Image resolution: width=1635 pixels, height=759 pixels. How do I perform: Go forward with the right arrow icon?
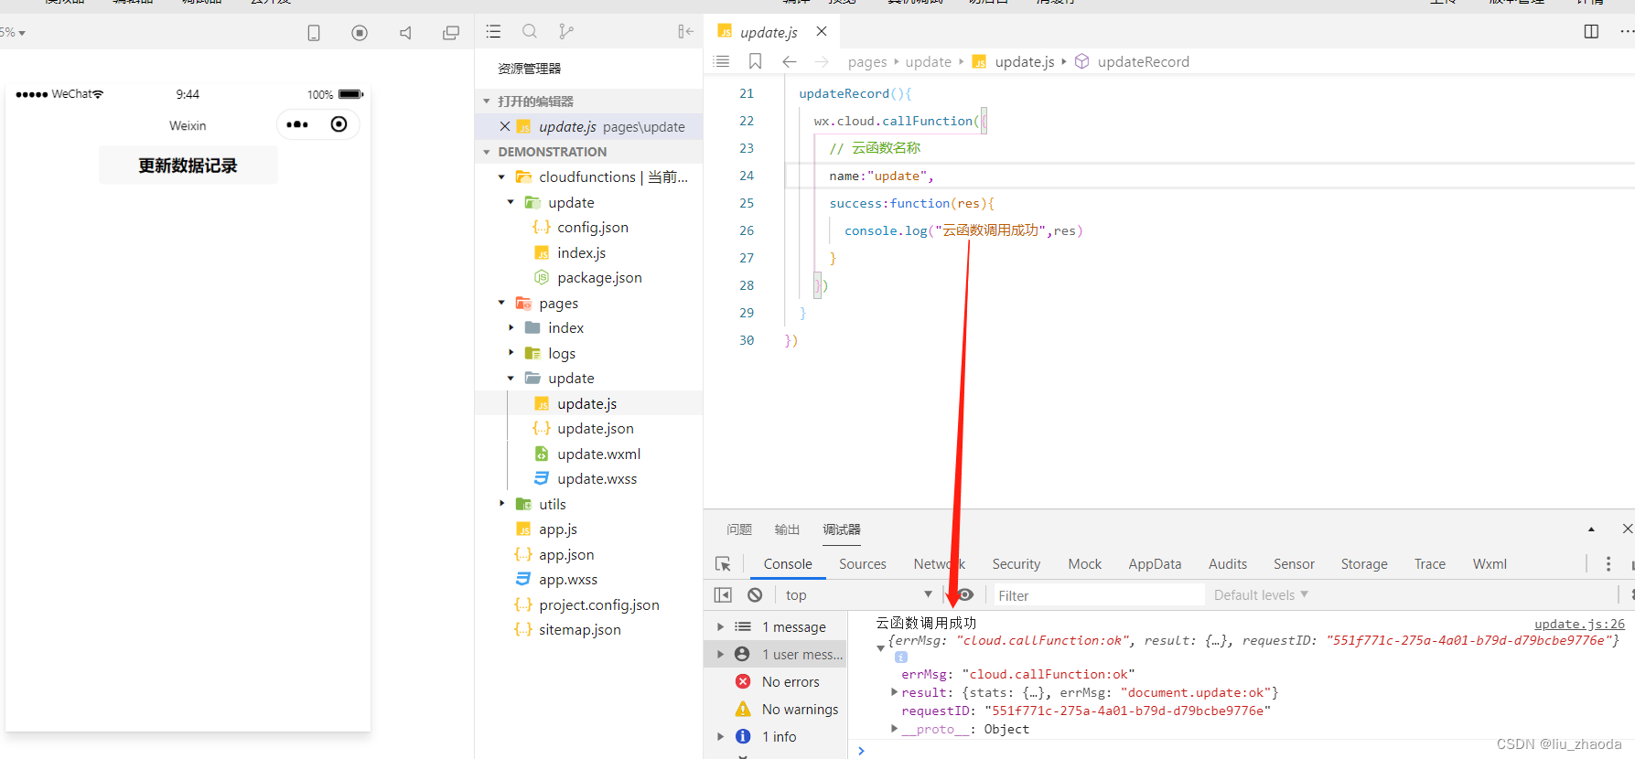(x=822, y=61)
